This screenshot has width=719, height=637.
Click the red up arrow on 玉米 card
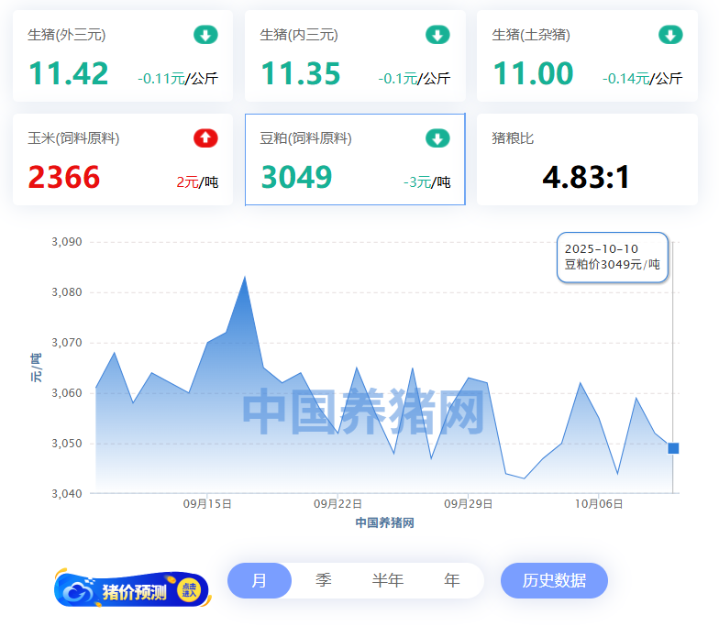[205, 138]
